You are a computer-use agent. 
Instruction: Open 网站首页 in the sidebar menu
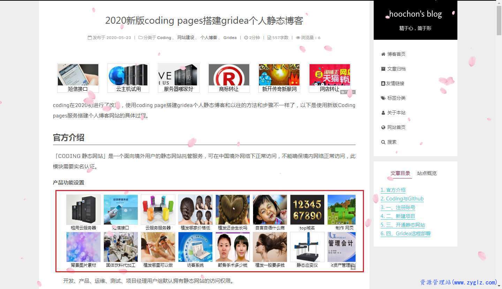(x=396, y=127)
